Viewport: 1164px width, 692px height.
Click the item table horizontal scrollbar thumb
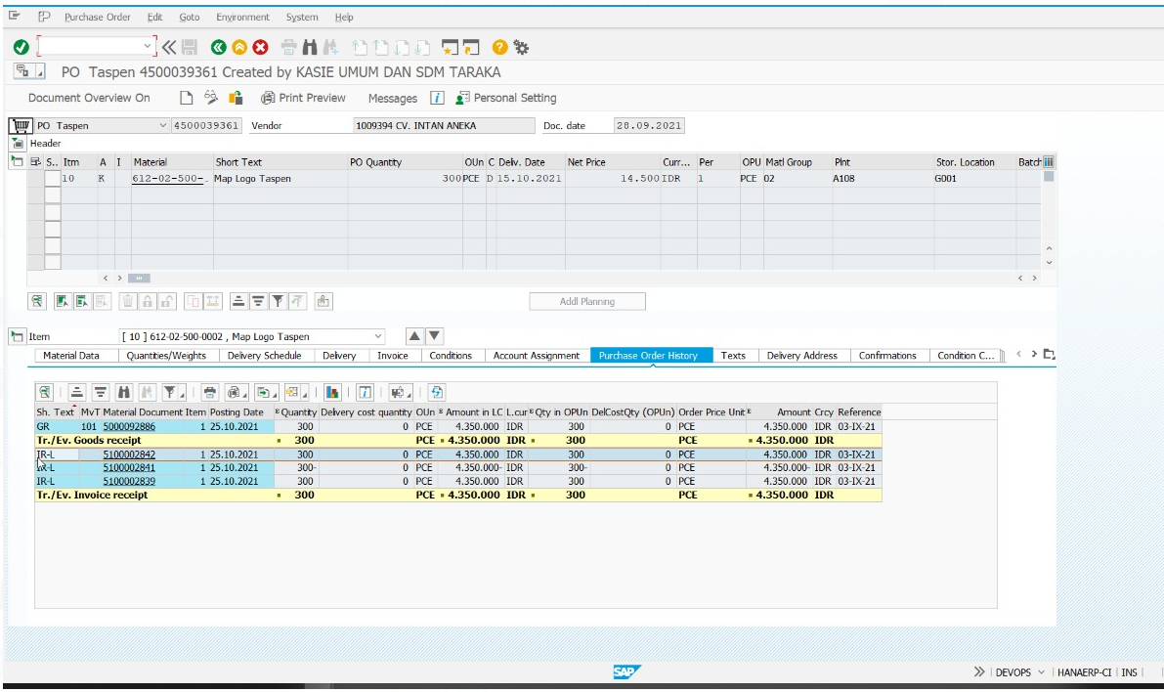[x=139, y=279]
